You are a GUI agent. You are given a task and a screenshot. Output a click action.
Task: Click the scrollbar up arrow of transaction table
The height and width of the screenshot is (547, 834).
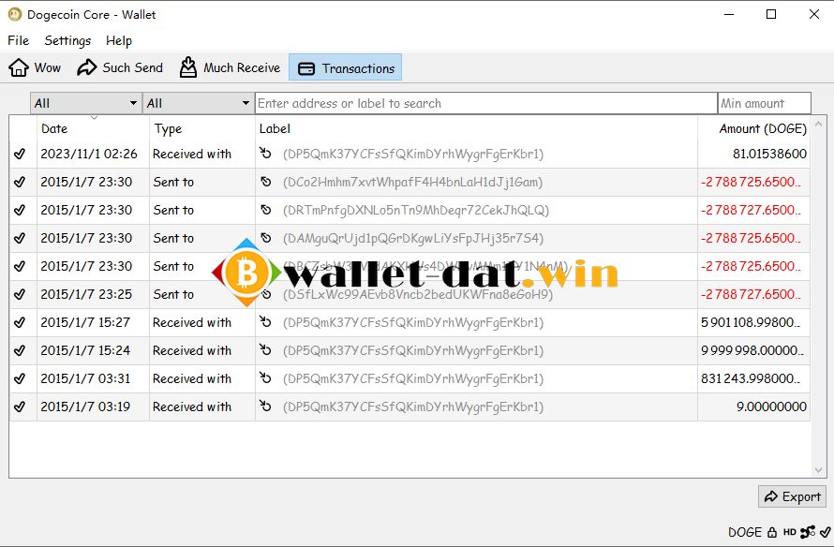pos(819,124)
